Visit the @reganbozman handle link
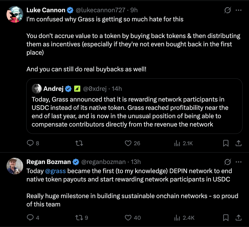249x227 pixels. [x=103, y=162]
